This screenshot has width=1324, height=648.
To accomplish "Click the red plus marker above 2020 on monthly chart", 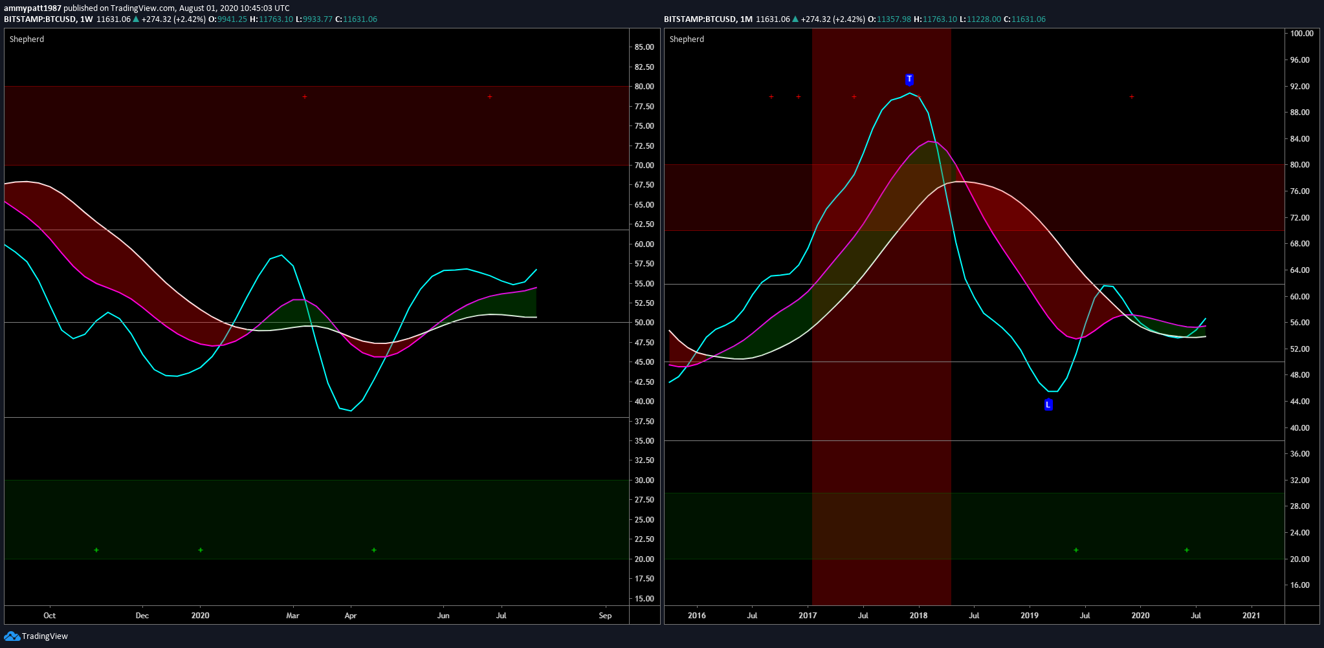I will [x=1132, y=97].
